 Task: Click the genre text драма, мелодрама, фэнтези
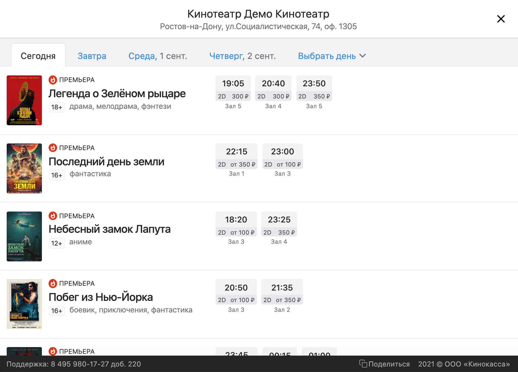[120, 106]
